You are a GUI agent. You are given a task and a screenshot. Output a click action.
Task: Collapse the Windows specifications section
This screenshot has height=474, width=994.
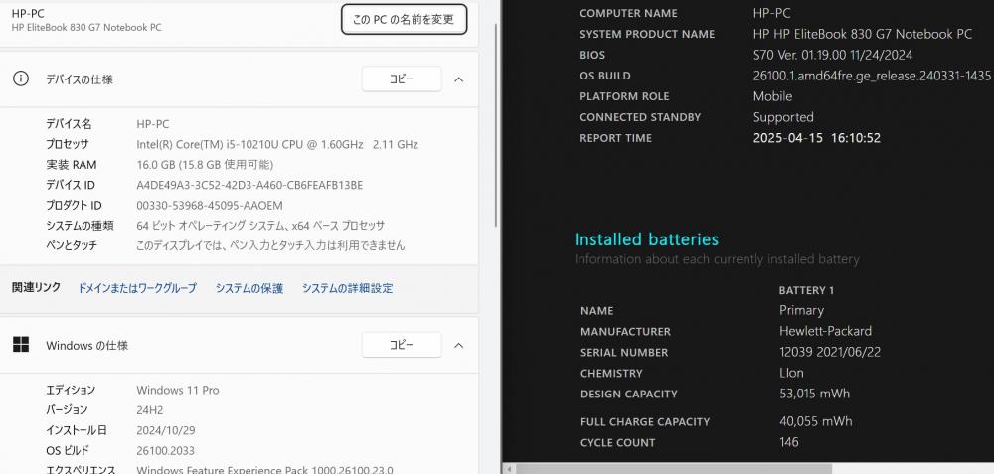(x=459, y=346)
